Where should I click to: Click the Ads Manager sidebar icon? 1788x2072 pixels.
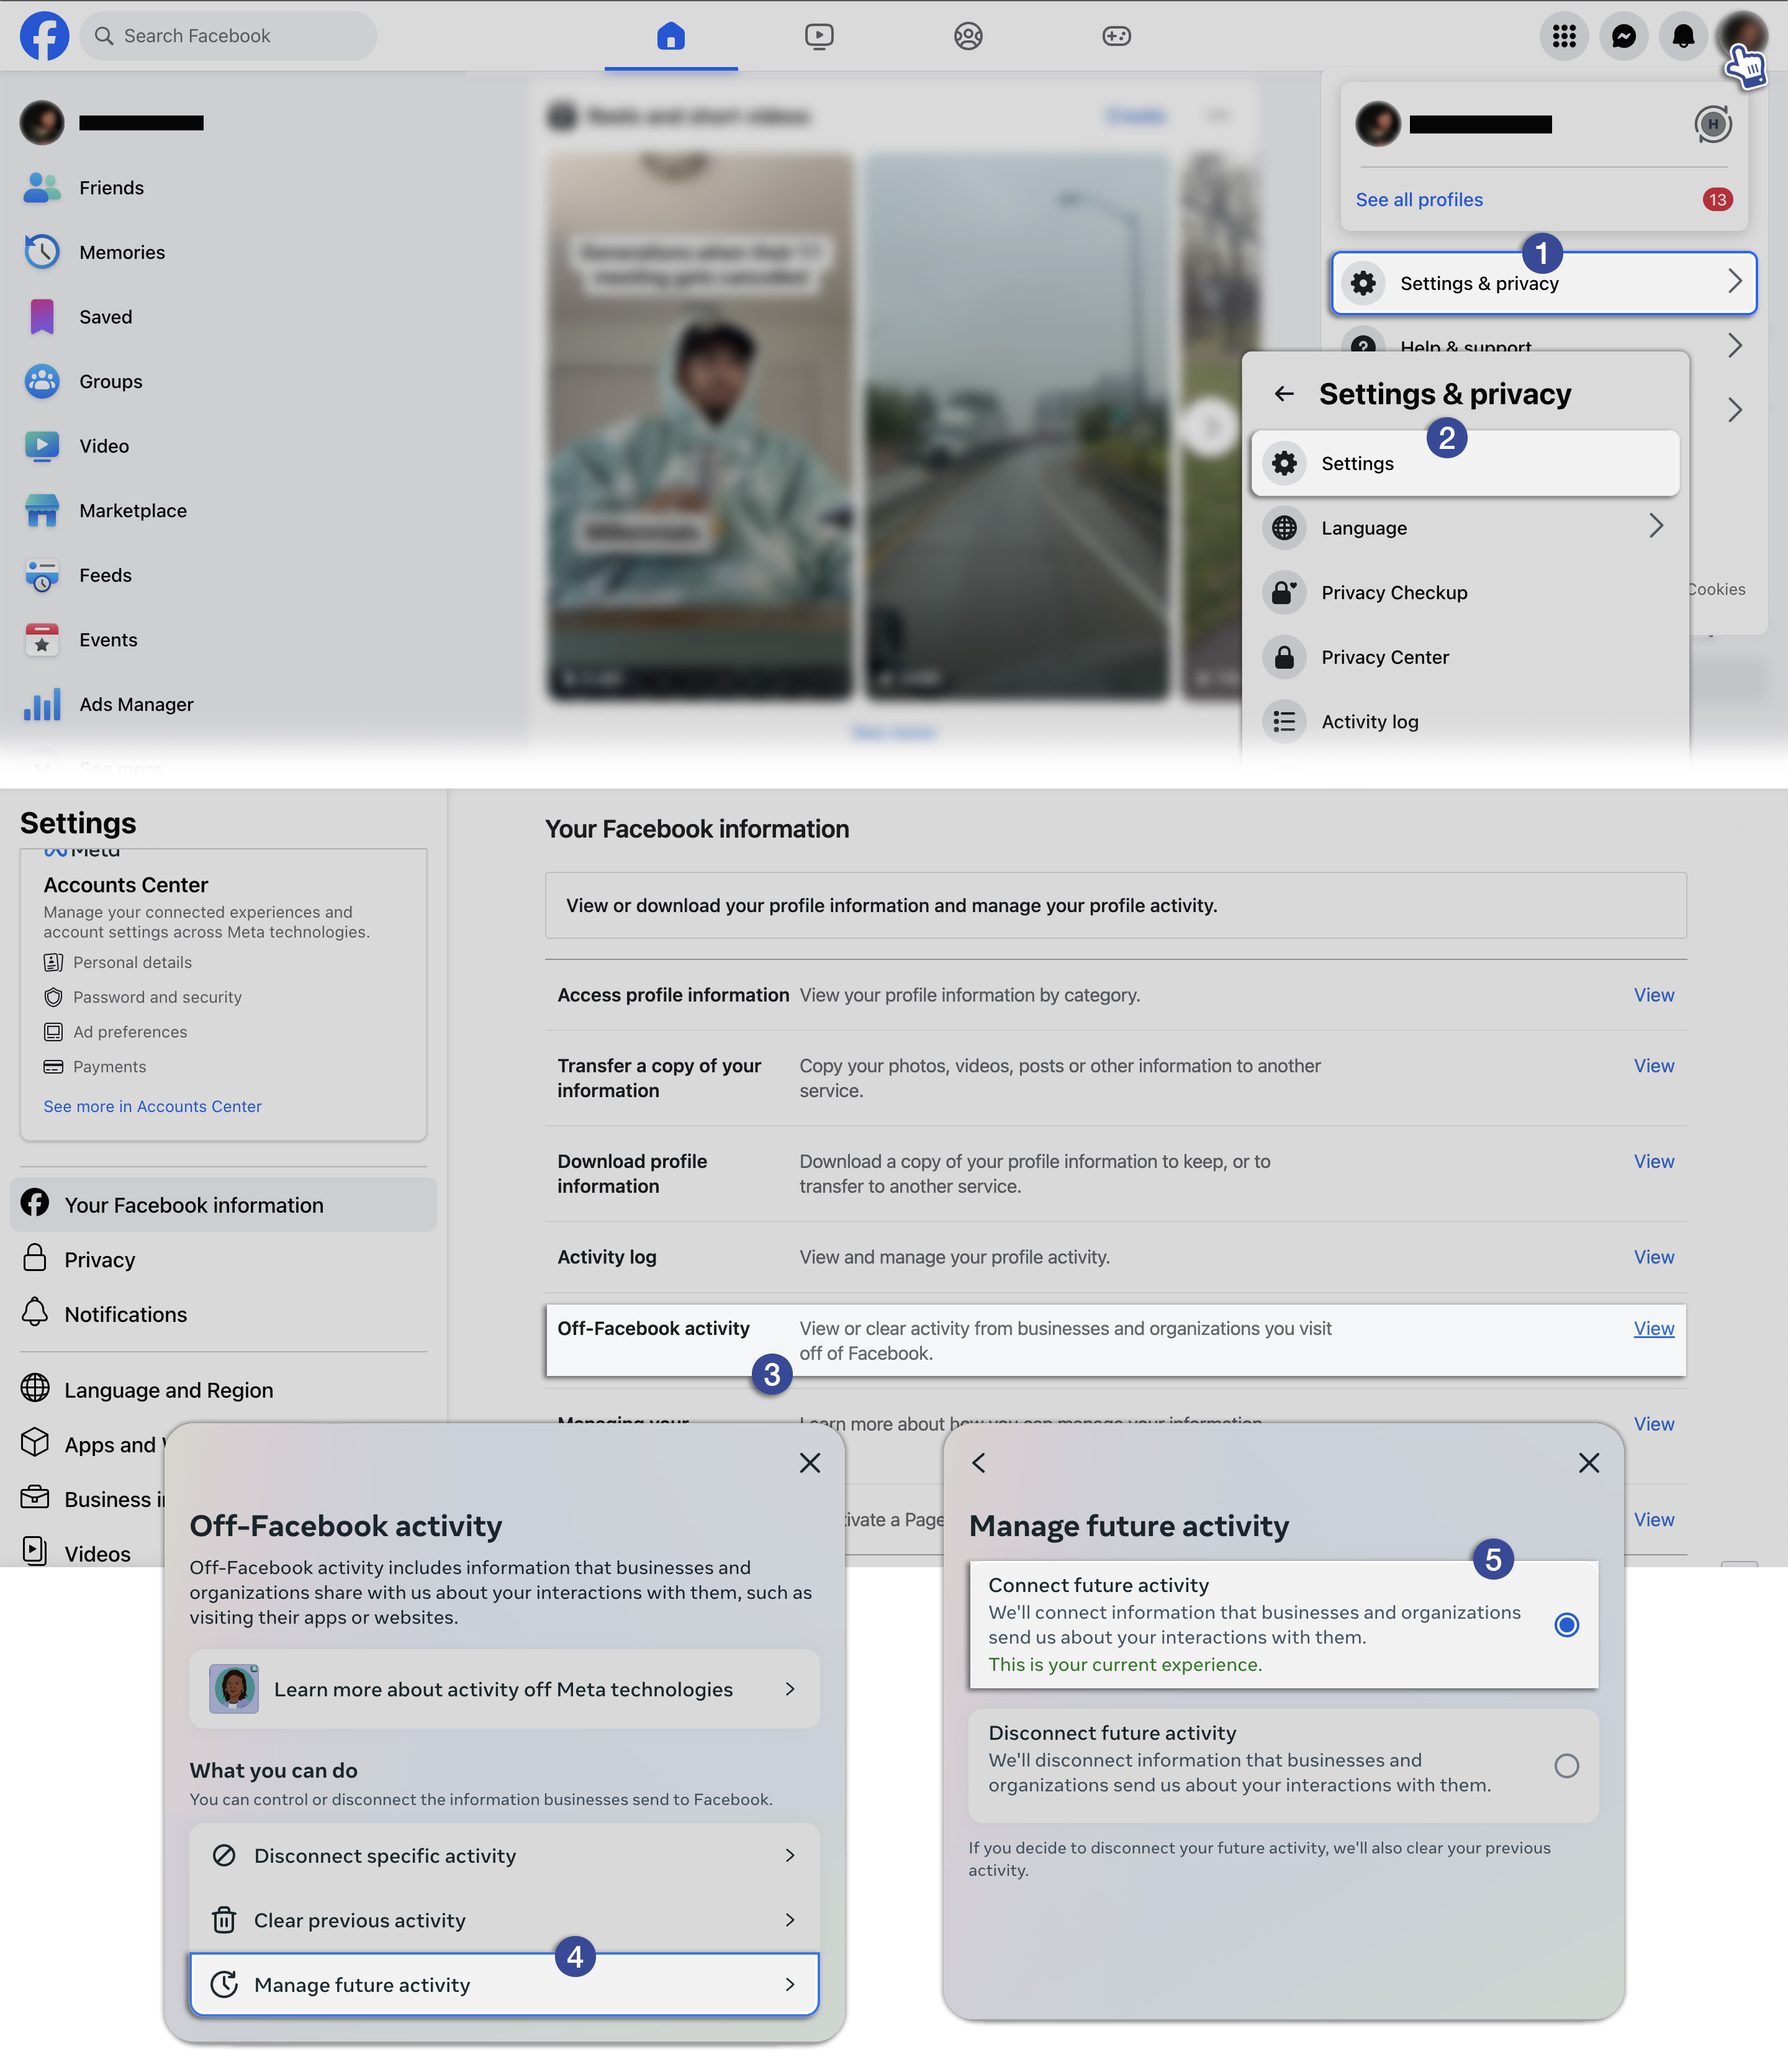(42, 704)
